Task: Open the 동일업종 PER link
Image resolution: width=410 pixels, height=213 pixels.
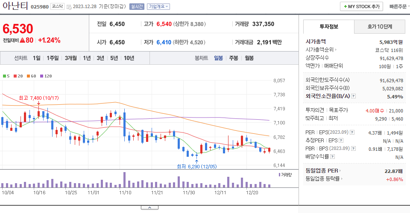Action: (323, 171)
